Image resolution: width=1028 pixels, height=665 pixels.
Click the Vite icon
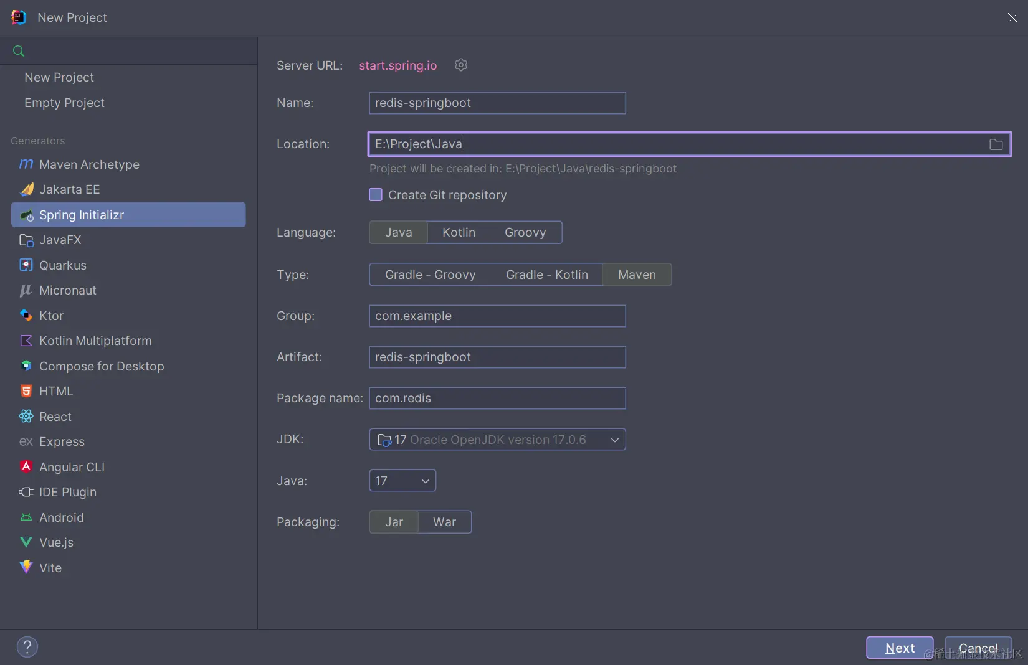(x=26, y=567)
